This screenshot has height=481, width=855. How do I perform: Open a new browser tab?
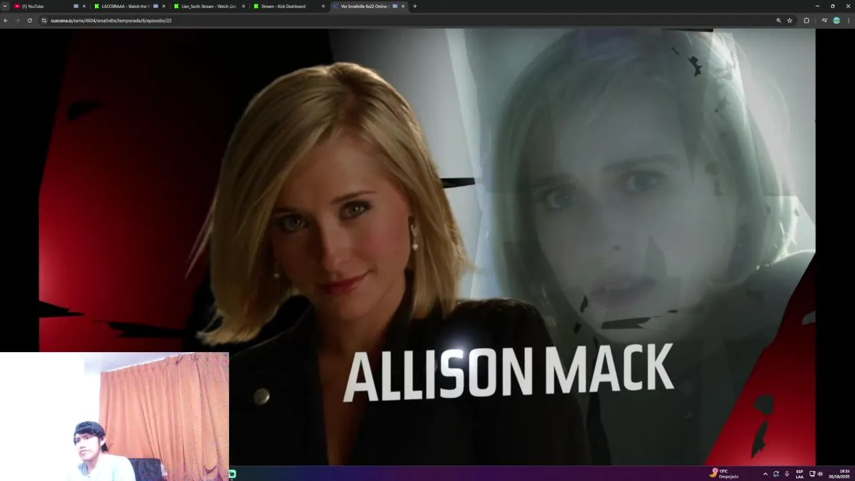tap(415, 6)
